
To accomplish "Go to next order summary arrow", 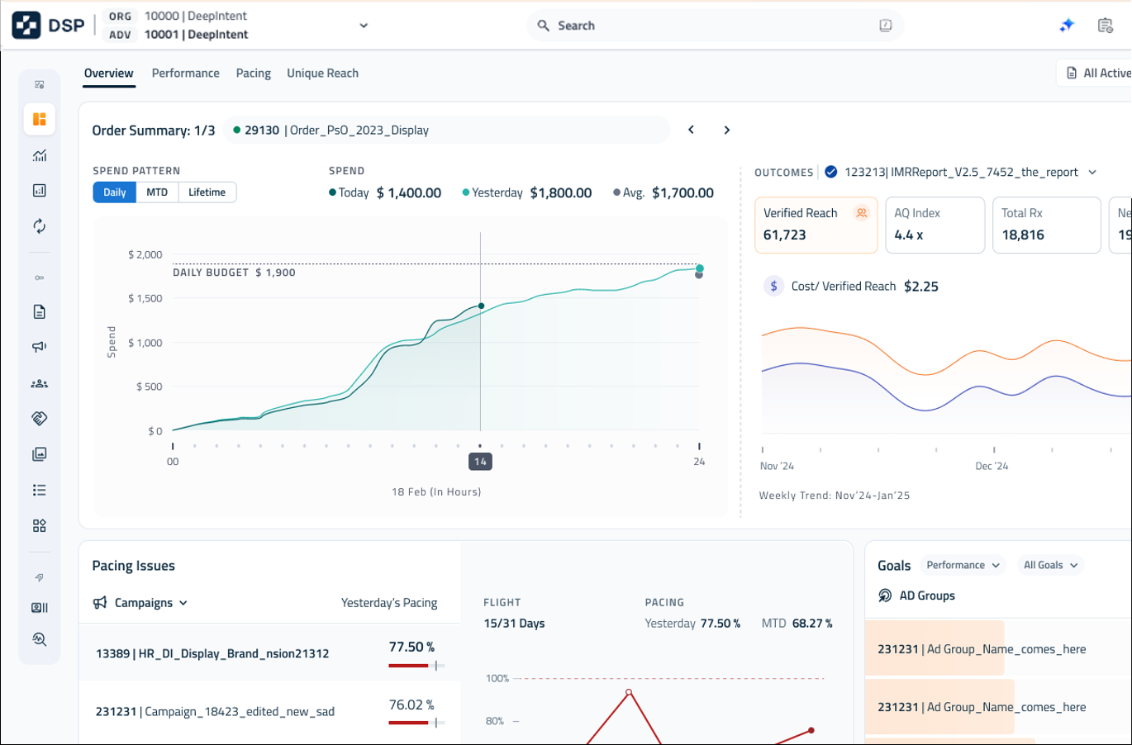I will [727, 130].
